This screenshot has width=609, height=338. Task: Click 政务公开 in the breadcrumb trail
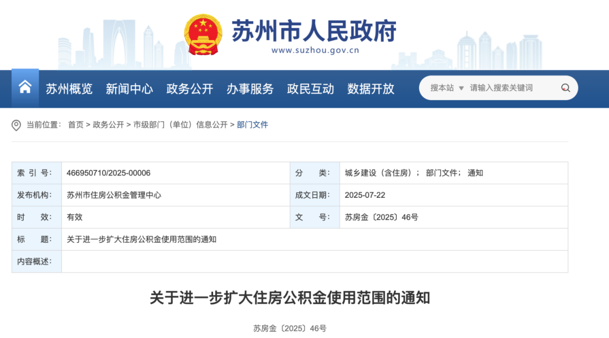(108, 125)
